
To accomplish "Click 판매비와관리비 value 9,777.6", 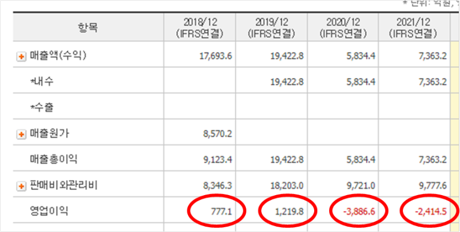I will click(433, 186).
